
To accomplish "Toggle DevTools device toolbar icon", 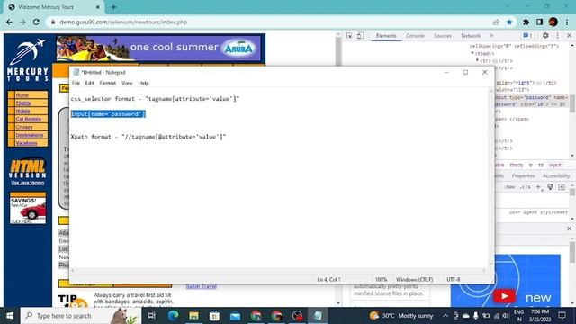I will coord(361,36).
